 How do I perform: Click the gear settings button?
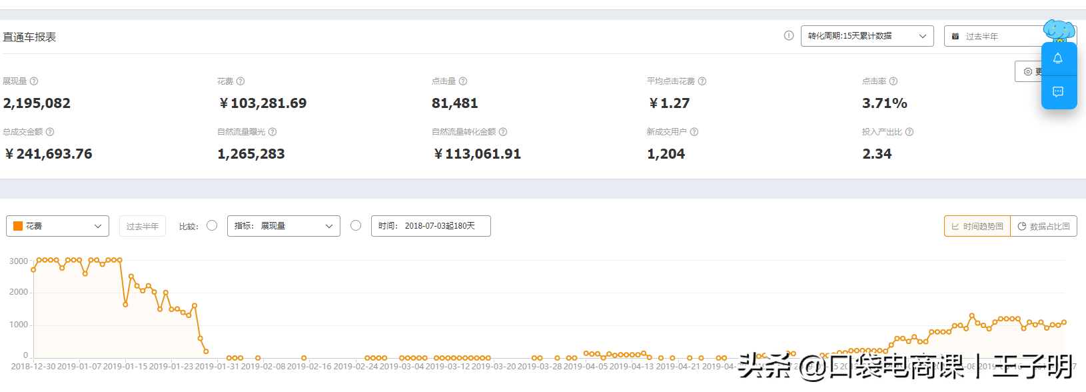pos(1029,71)
